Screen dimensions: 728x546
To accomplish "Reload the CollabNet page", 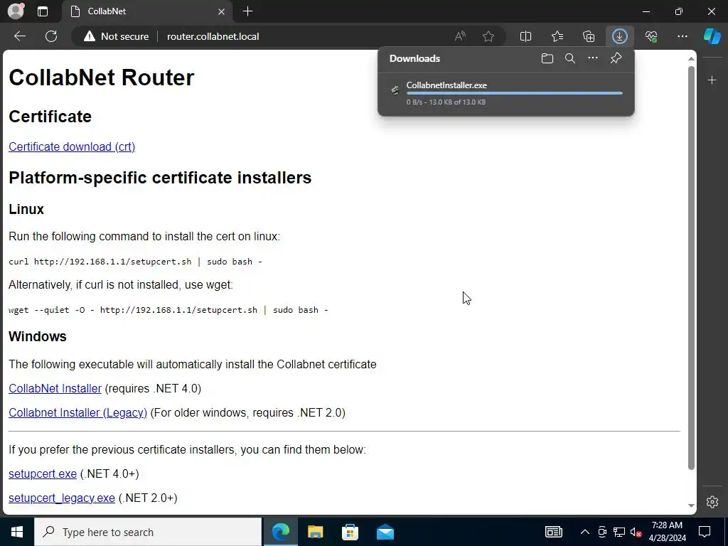I will (51, 36).
